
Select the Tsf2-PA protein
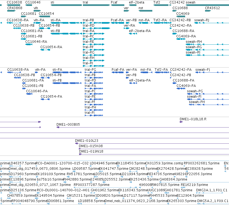coord(162,72)
